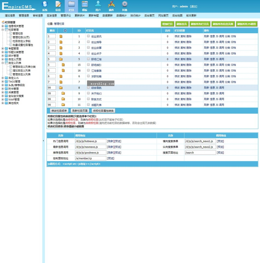
Task: Expand the 专题管理 tree node
Action: point(3,48)
